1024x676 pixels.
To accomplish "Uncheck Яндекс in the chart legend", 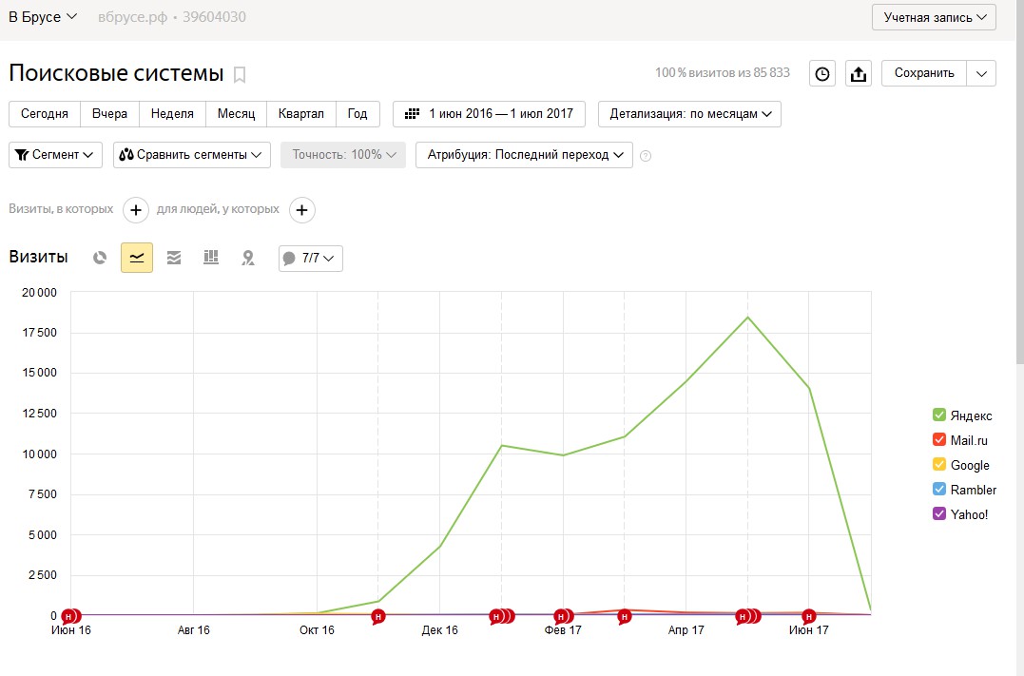I will click(x=939, y=415).
